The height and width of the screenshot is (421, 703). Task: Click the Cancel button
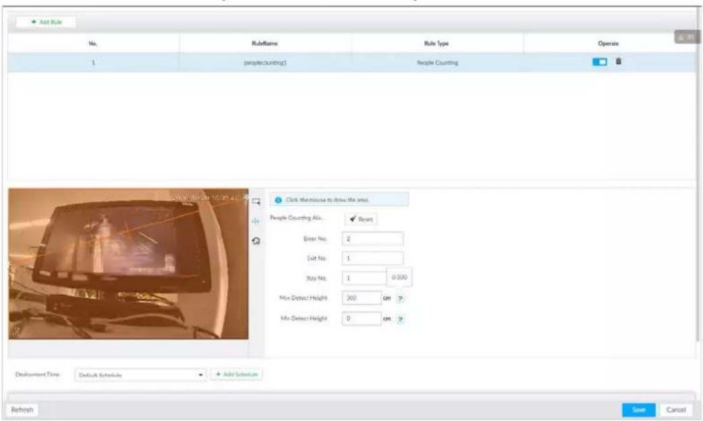coord(676,410)
